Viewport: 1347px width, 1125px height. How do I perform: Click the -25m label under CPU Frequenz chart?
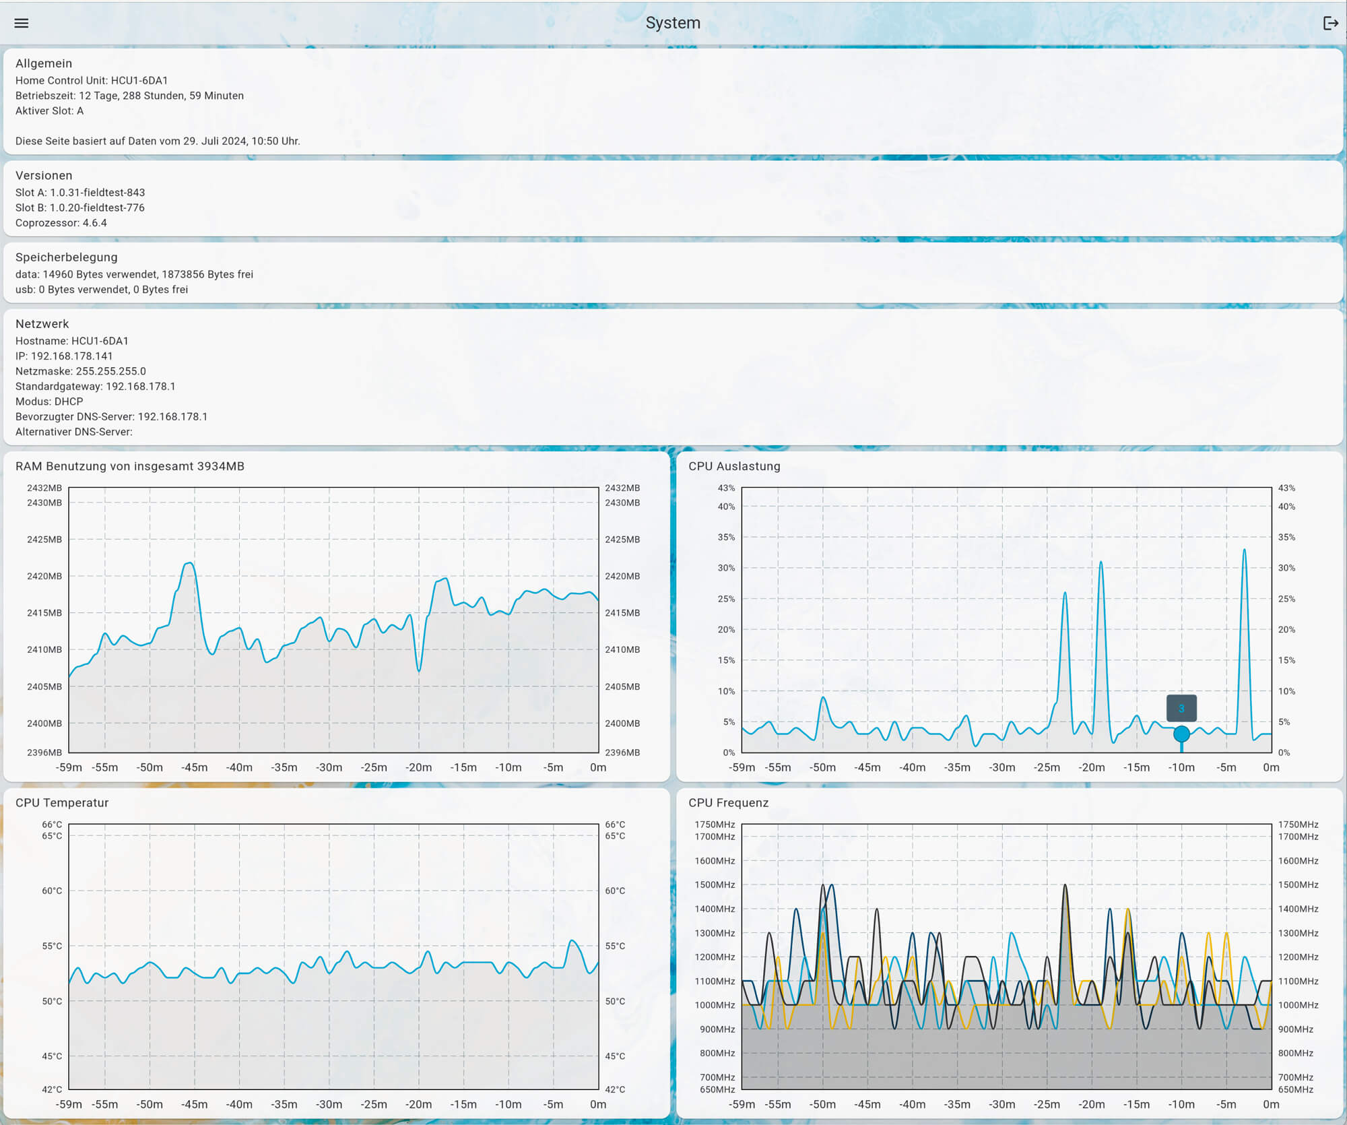tap(1047, 1105)
